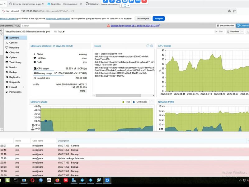Screen dimensions: 249x187
Task: Click En savoir plus button
Action: click(x=143, y=19)
